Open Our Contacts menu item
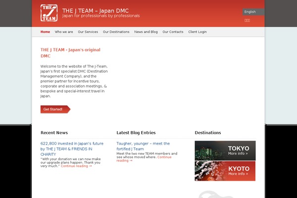 coord(173,32)
